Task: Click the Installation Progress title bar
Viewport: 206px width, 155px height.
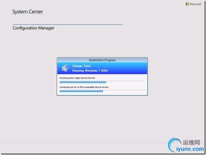Action: tap(102, 60)
